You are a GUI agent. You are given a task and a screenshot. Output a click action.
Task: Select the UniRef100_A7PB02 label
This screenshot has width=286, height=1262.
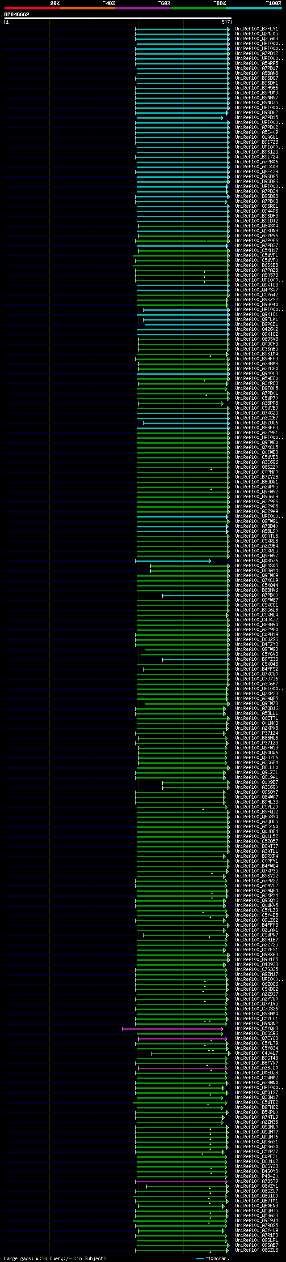[x=256, y=128]
